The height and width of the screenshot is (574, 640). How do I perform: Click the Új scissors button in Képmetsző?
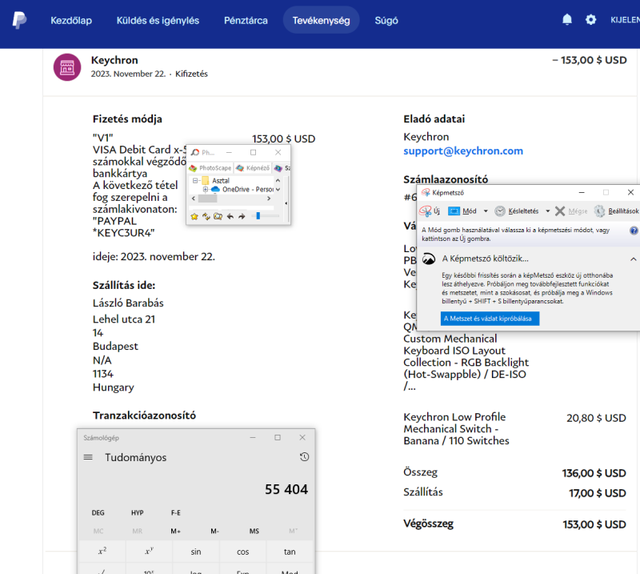point(430,211)
